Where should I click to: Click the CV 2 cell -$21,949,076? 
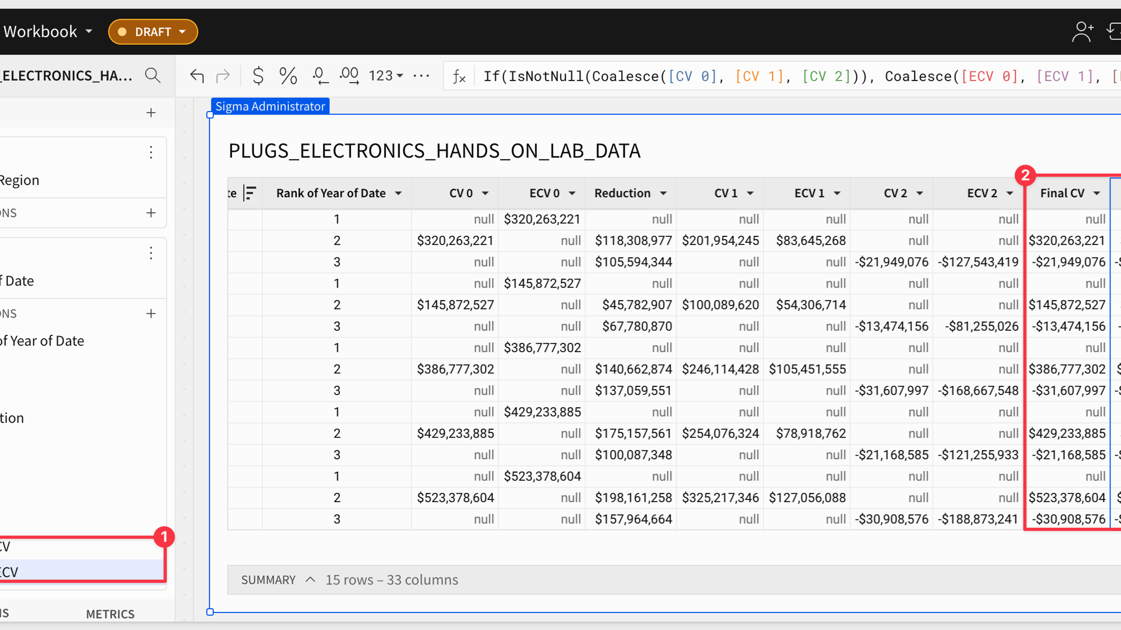click(x=891, y=262)
